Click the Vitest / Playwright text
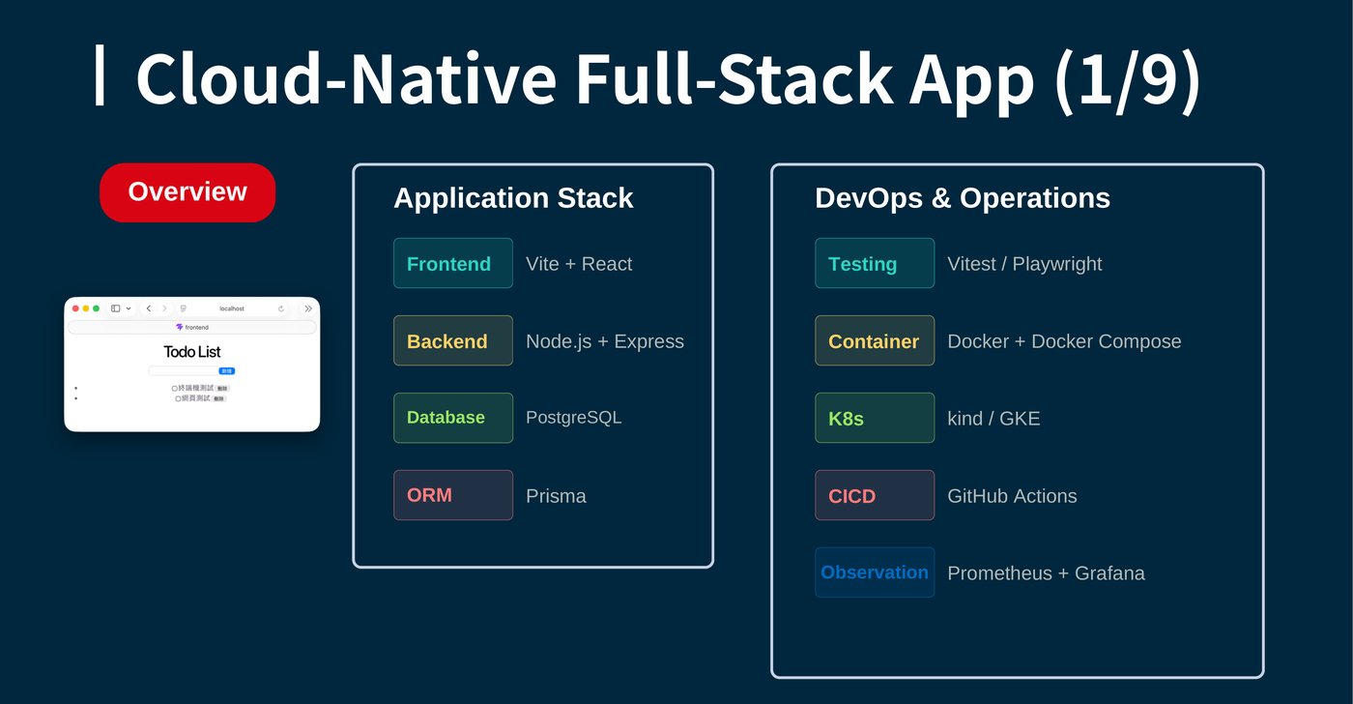Viewport: 1353px width, 704px height. (x=1024, y=264)
